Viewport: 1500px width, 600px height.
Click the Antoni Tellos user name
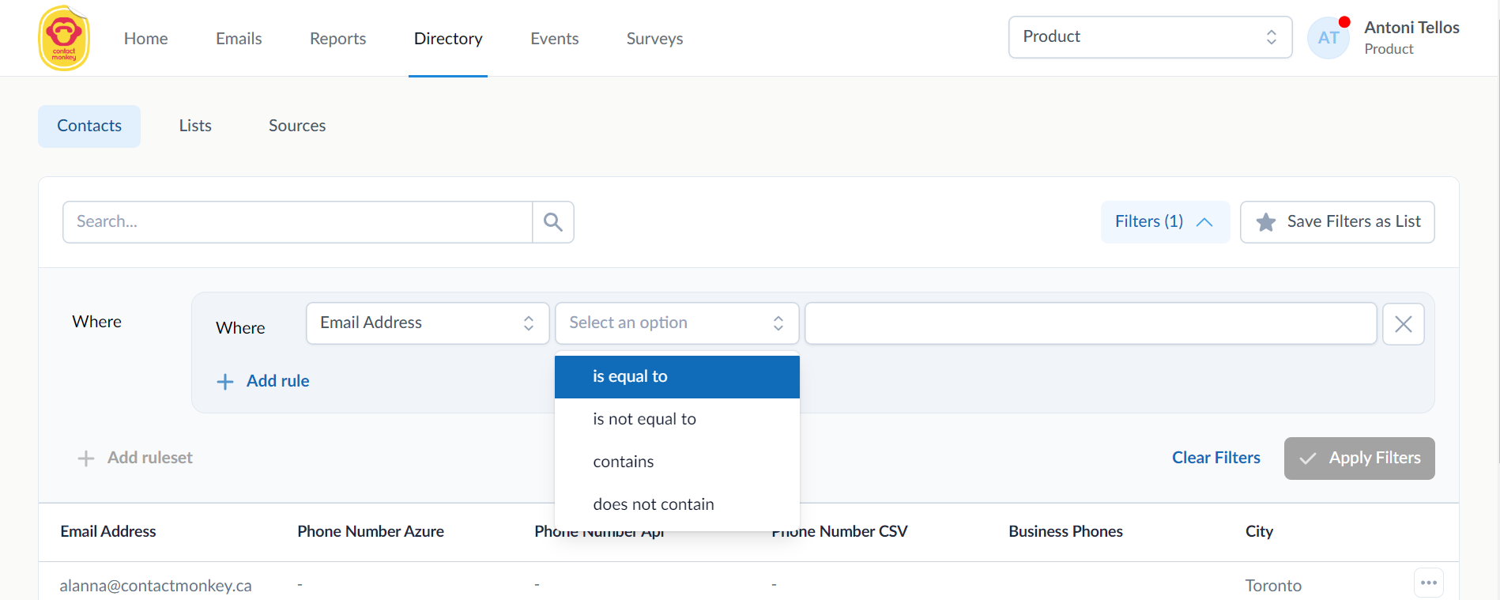(1411, 28)
